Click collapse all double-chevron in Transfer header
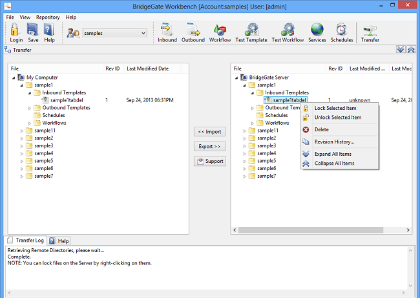The height and width of the screenshot is (298, 420). pyautogui.click(x=411, y=49)
